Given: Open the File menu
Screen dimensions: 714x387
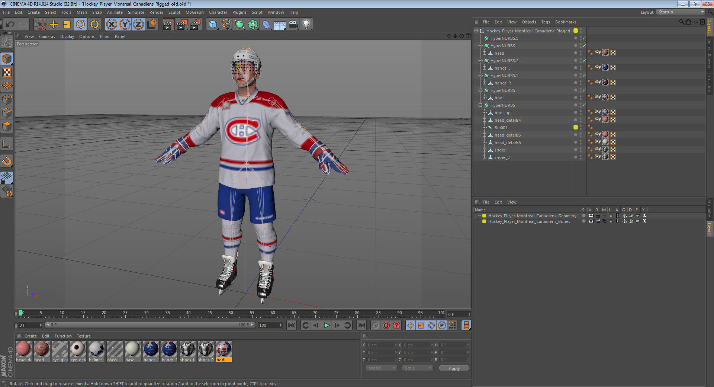Looking at the screenshot, I should coord(6,12).
